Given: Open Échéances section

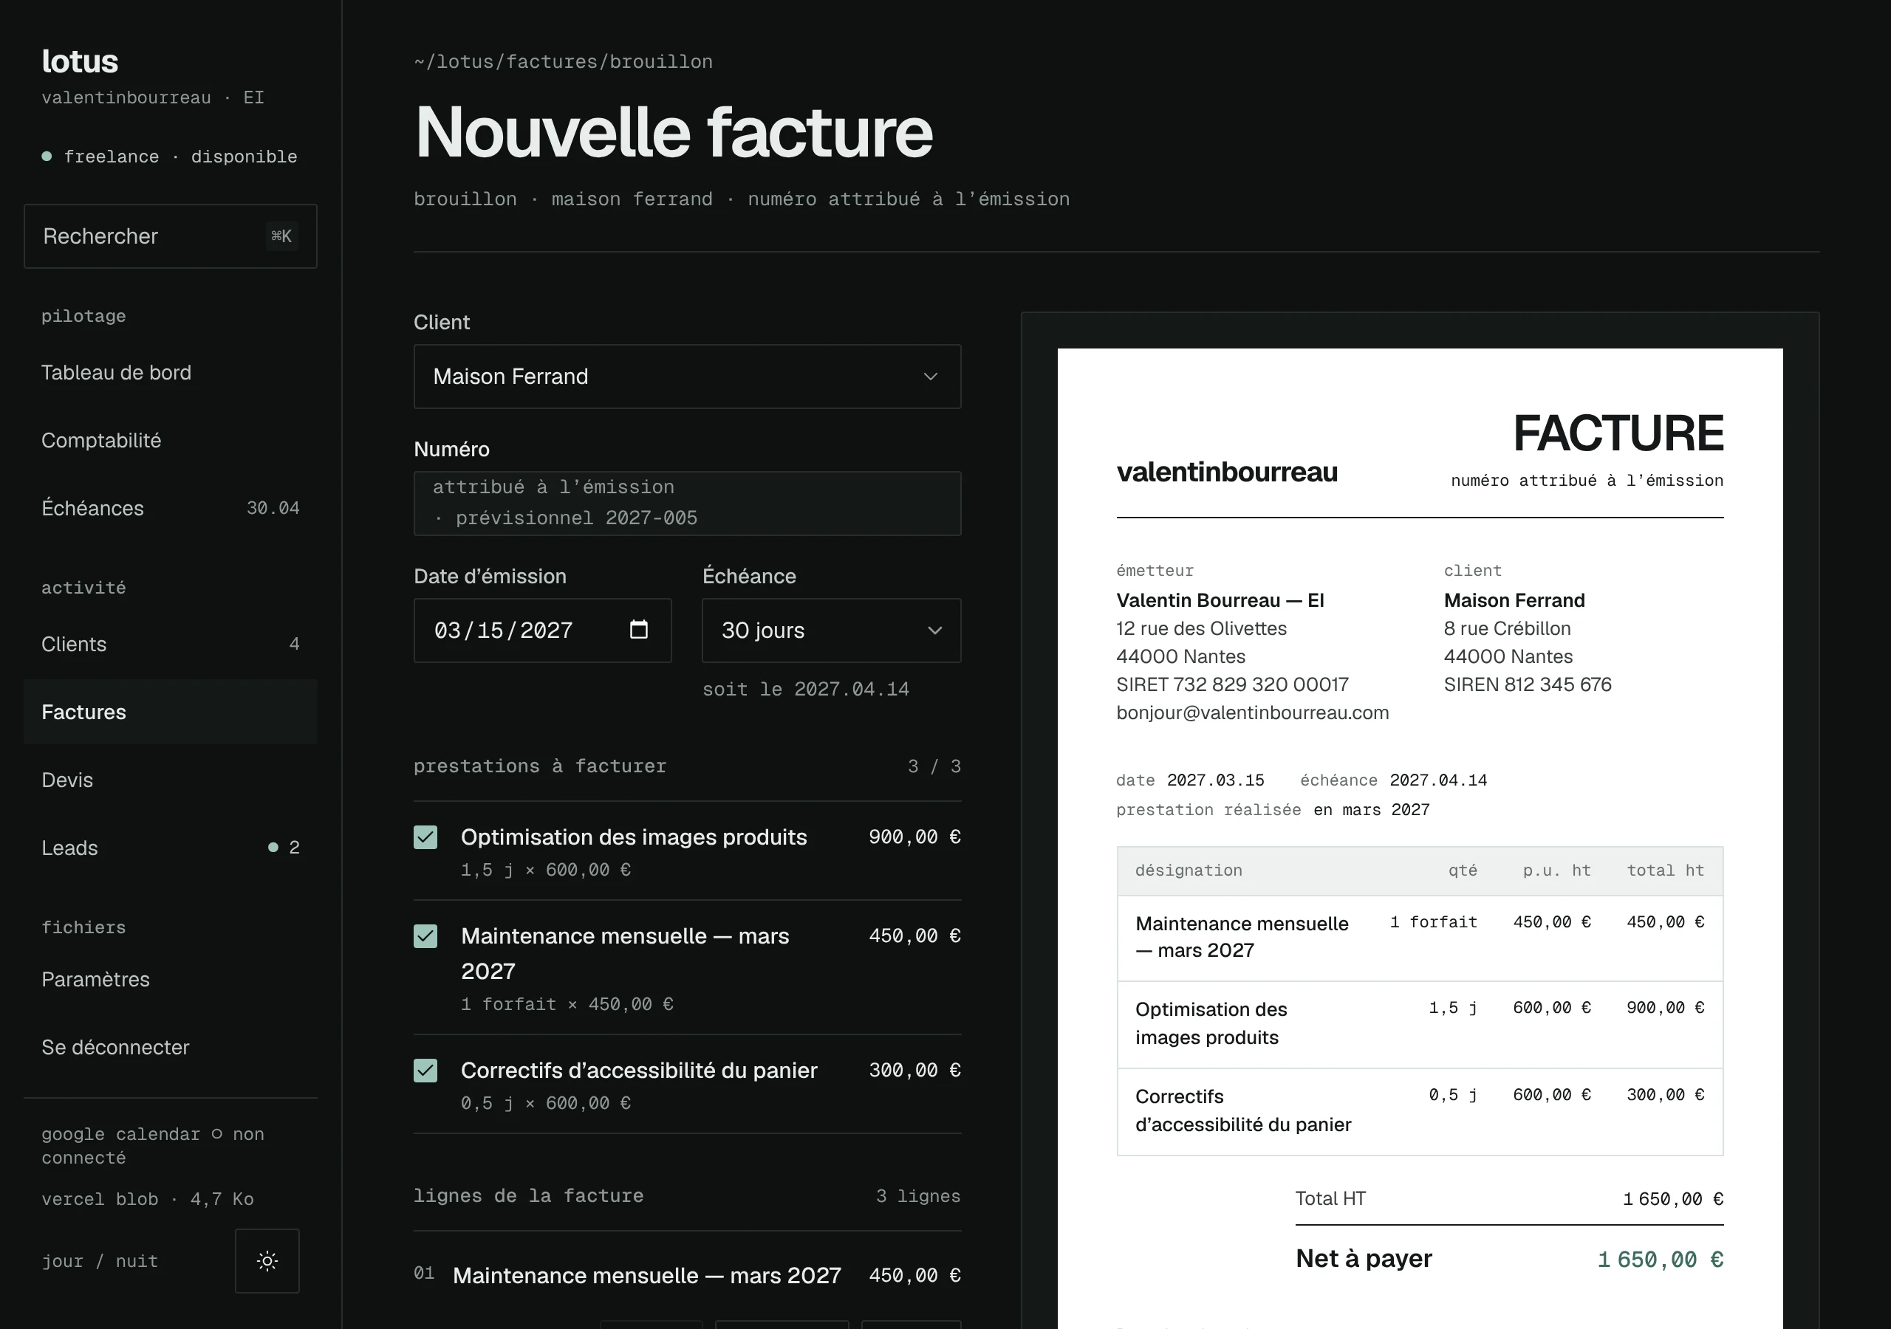Looking at the screenshot, I should click(171, 508).
